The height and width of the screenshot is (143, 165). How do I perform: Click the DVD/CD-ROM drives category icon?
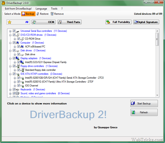point(18,35)
